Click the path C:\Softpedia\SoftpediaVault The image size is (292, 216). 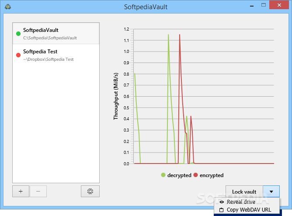click(50, 38)
